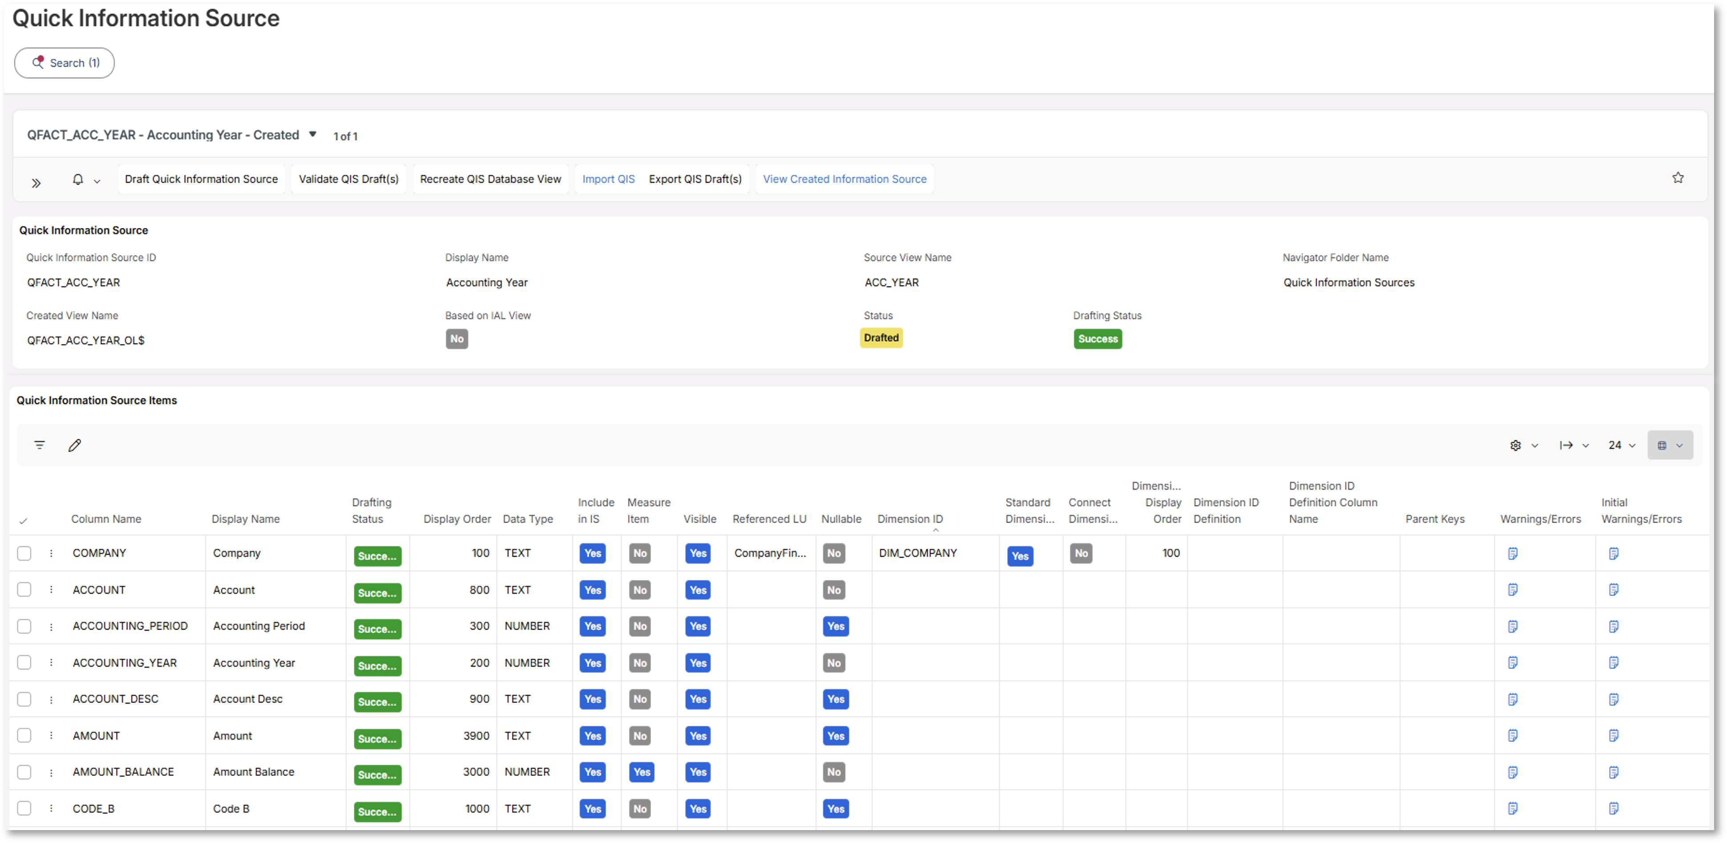Tick the checkbox for AMOUNT_BALANCE row

[24, 772]
